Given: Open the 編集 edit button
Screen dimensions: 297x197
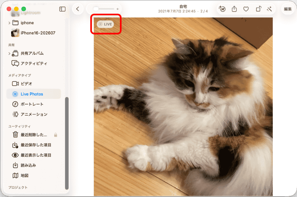Looking at the screenshot, I should point(288,9).
